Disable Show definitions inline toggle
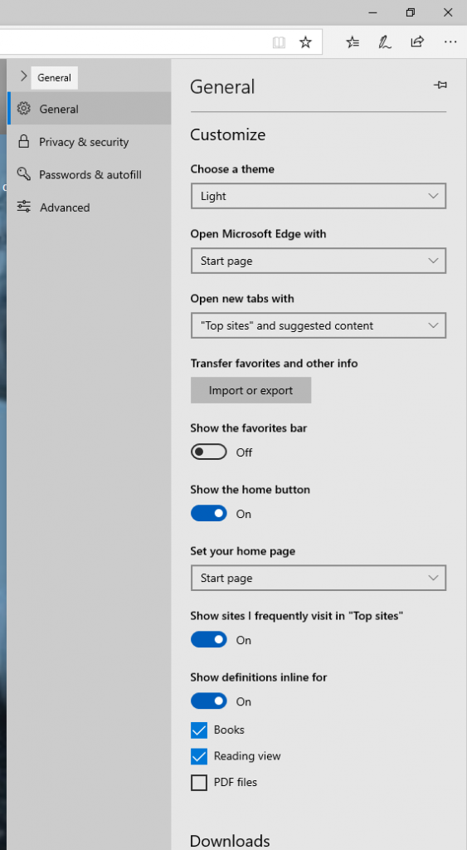 (x=208, y=701)
